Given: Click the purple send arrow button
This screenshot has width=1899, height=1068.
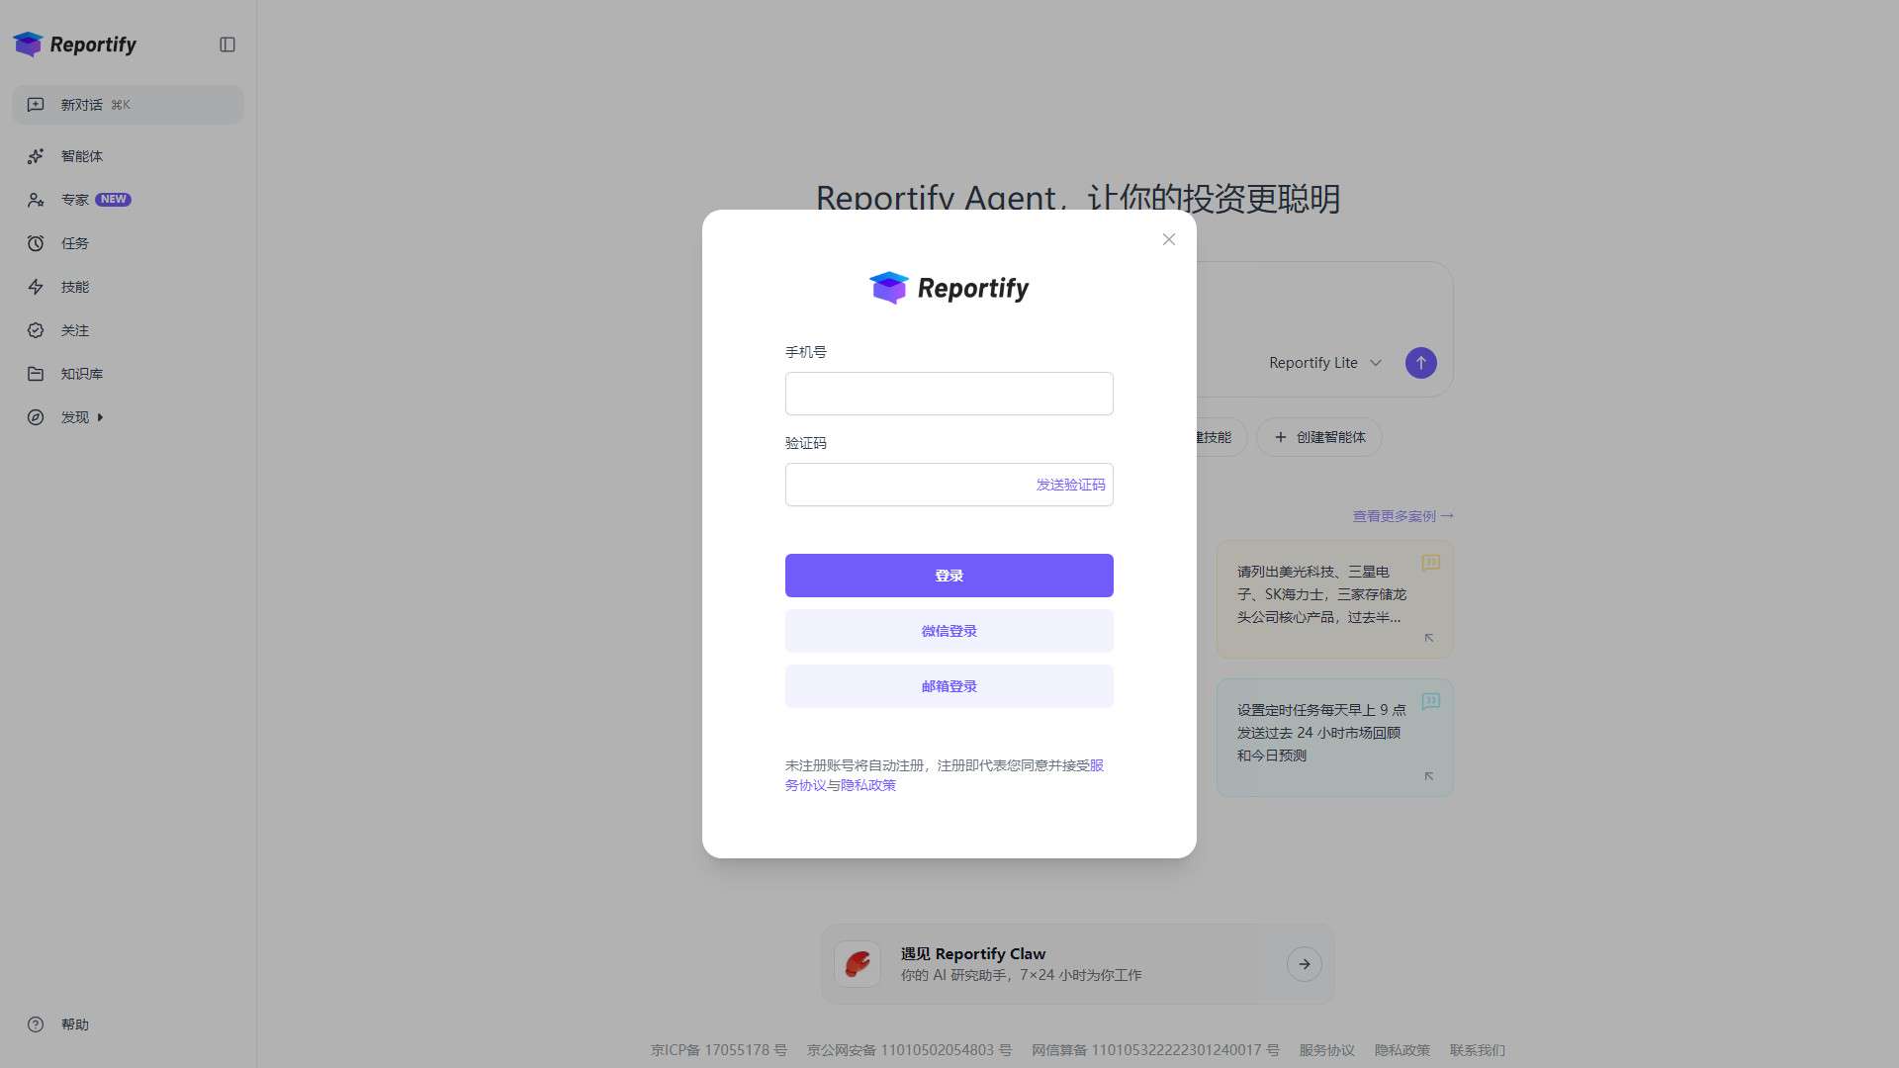Looking at the screenshot, I should click(1421, 363).
